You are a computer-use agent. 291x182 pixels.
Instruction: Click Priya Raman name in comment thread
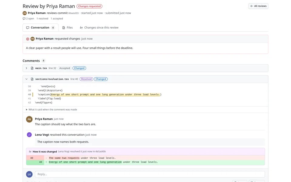(x=44, y=119)
